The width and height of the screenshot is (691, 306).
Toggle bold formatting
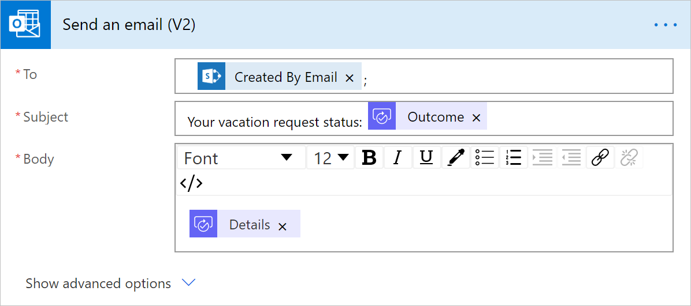pos(369,158)
